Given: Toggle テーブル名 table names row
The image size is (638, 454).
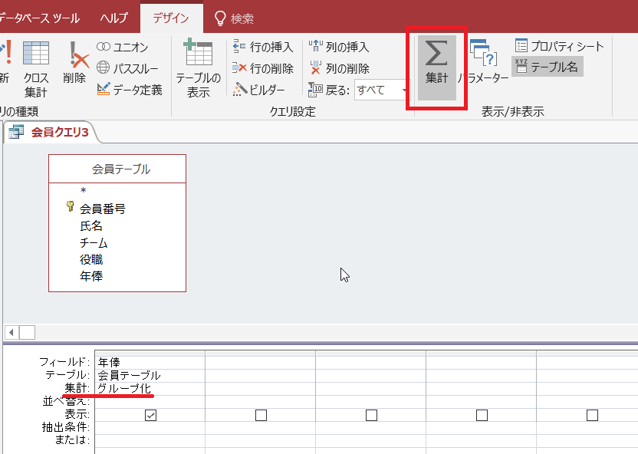Looking at the screenshot, I should (548, 67).
